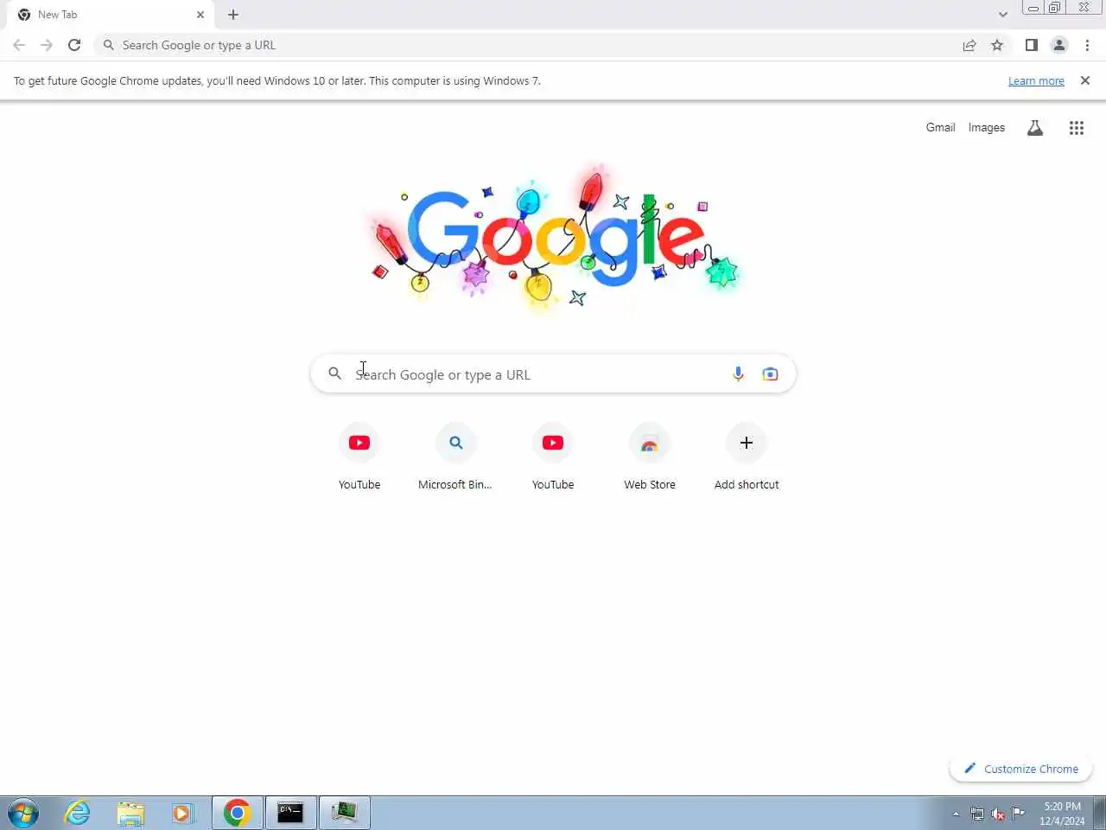Screen dimensions: 1106x830
Task: Open Search Labs flask icon
Action: [x=1035, y=128]
